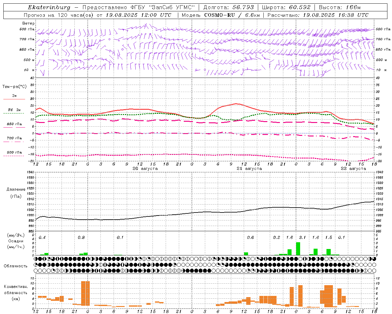Select the 'Td 2м' dew point legend entry
The image size is (392, 314).
(x=14, y=110)
